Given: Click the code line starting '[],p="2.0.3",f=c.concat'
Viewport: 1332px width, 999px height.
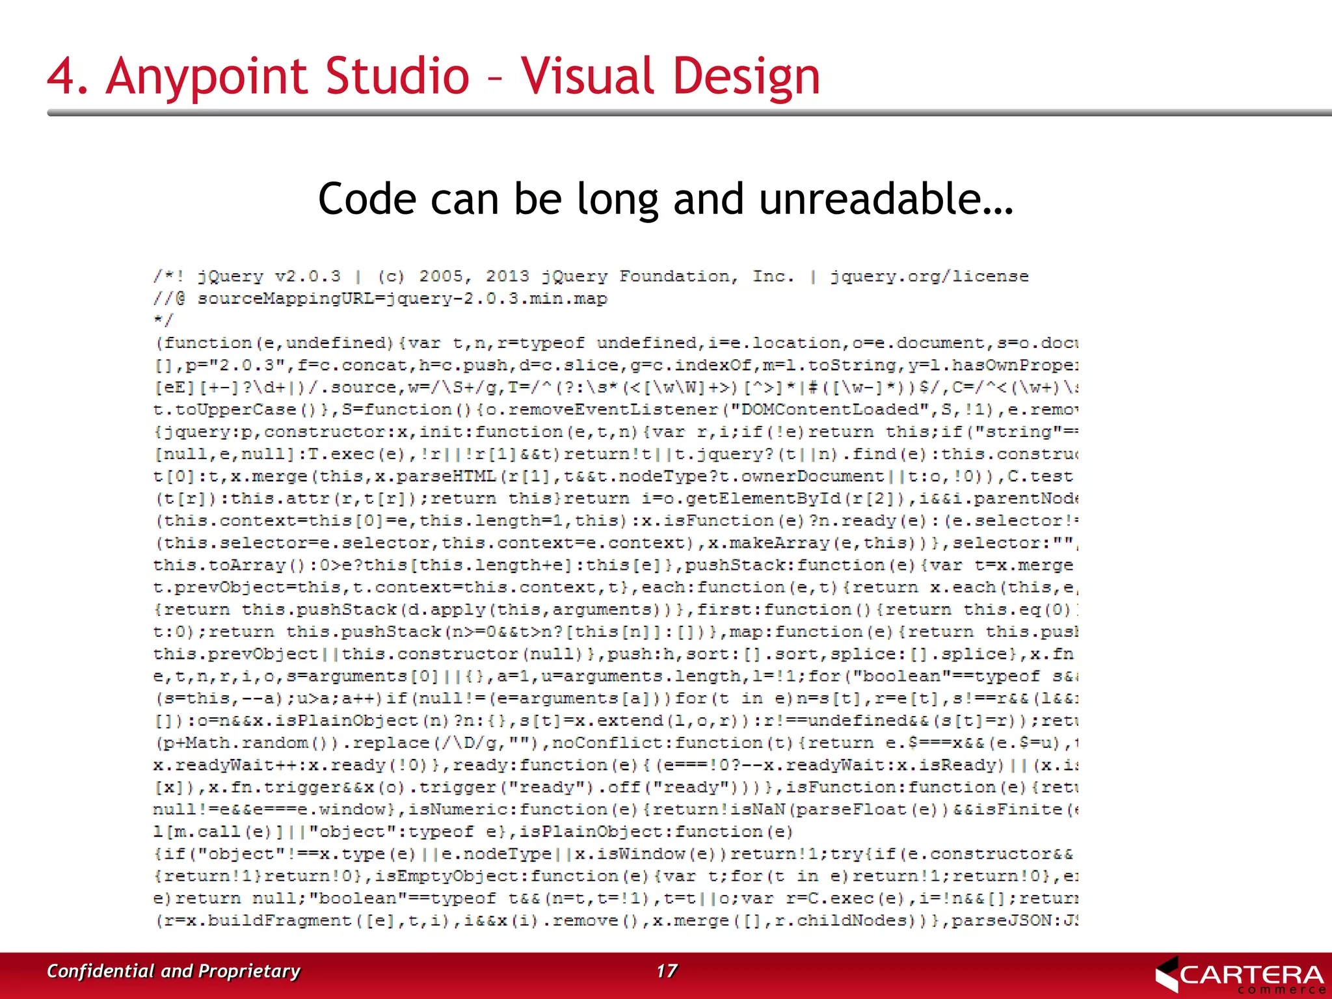Looking at the screenshot, I should click(x=616, y=366).
